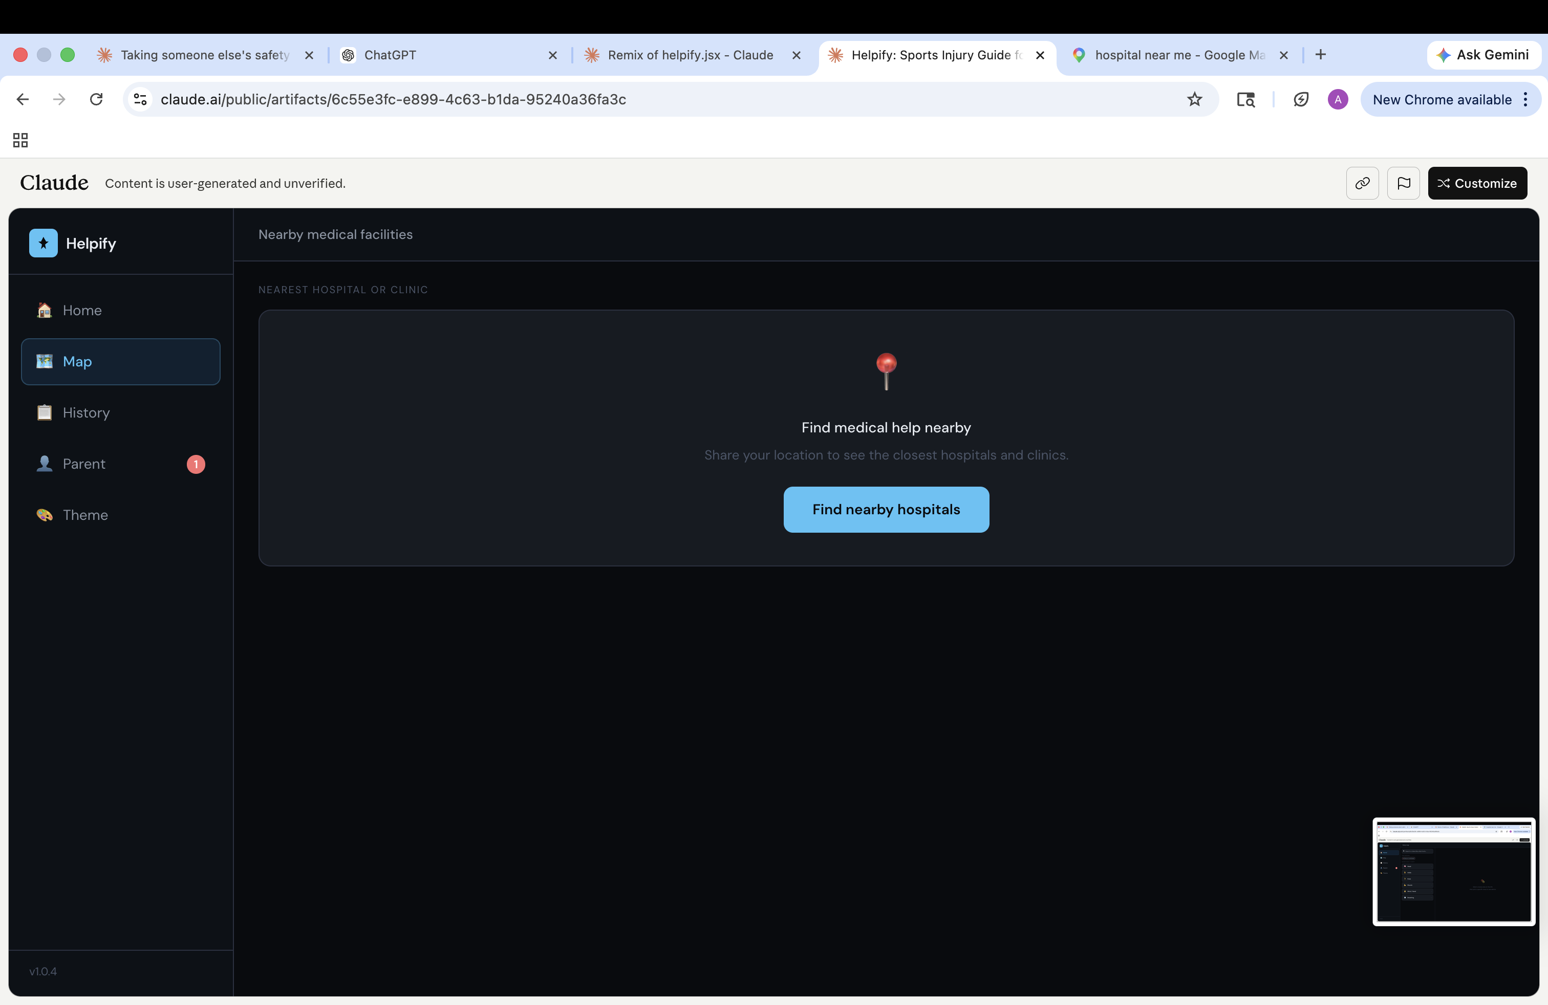
Task: Click Find nearby hospitals button
Action: [x=886, y=510]
